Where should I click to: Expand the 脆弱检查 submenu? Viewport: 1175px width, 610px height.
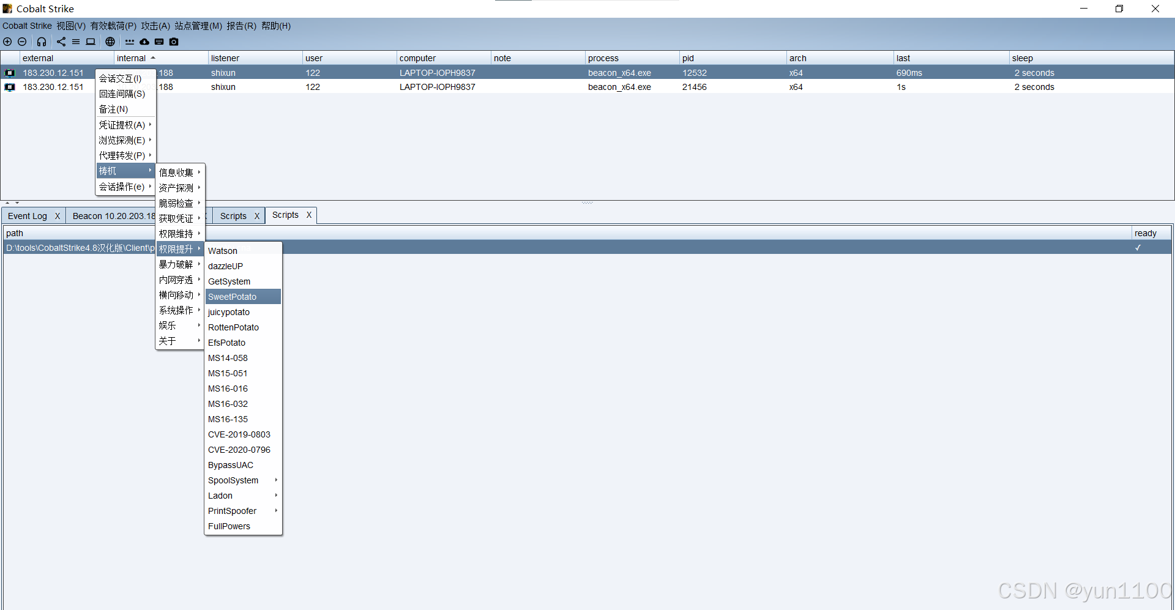(180, 203)
